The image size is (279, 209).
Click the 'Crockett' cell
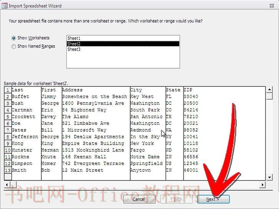click(x=26, y=117)
